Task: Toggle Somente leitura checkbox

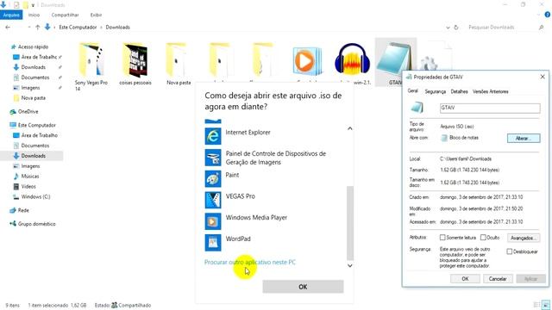Action: pos(442,238)
